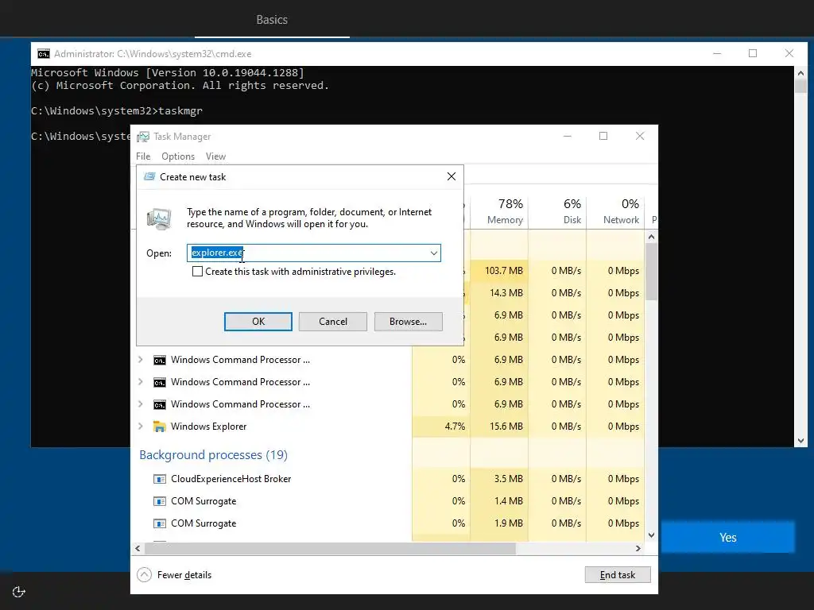Click the cmd.exe title bar icon

[44, 54]
